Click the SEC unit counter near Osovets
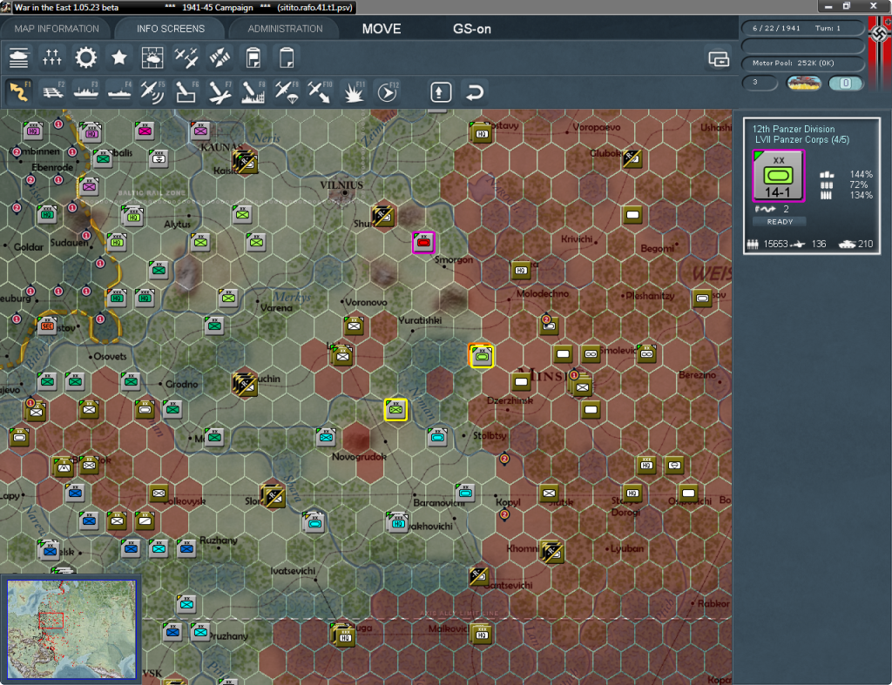This screenshot has width=892, height=685. pos(47,326)
